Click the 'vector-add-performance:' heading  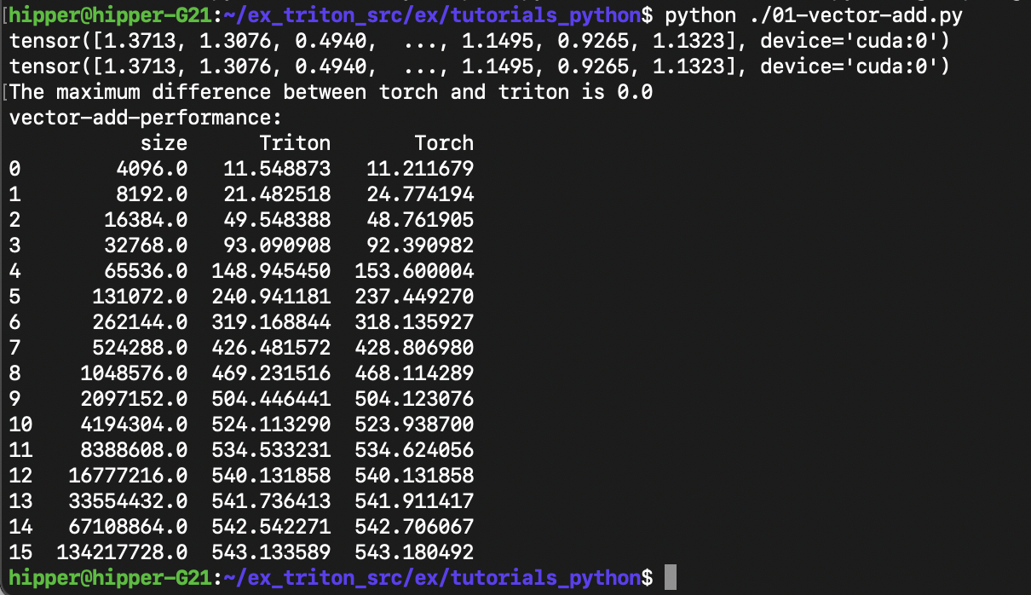point(145,118)
